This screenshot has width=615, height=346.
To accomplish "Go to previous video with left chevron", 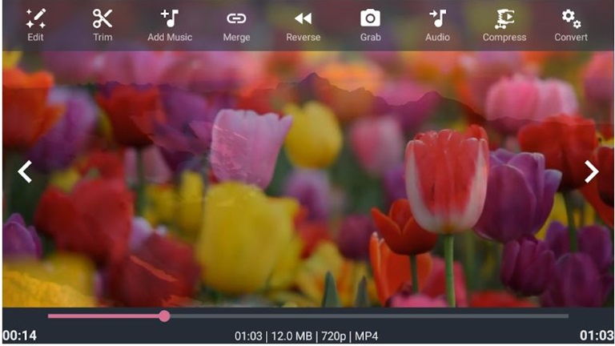I will (26, 171).
